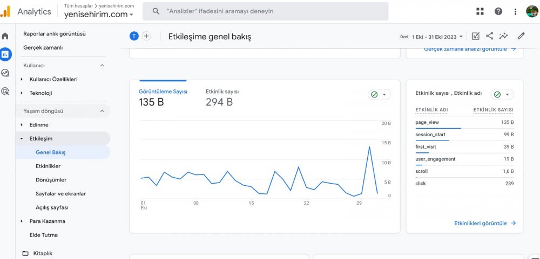Open the Home icon in left rail
Image resolution: width=540 pixels, height=259 pixels.
[5, 36]
